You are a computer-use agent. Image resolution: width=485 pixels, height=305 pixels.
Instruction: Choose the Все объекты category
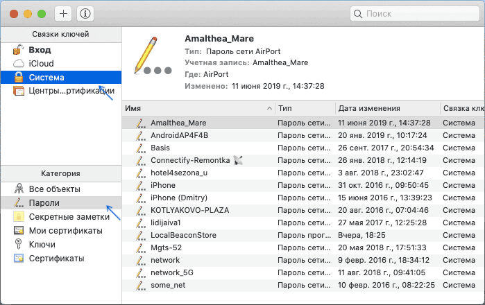pos(61,189)
